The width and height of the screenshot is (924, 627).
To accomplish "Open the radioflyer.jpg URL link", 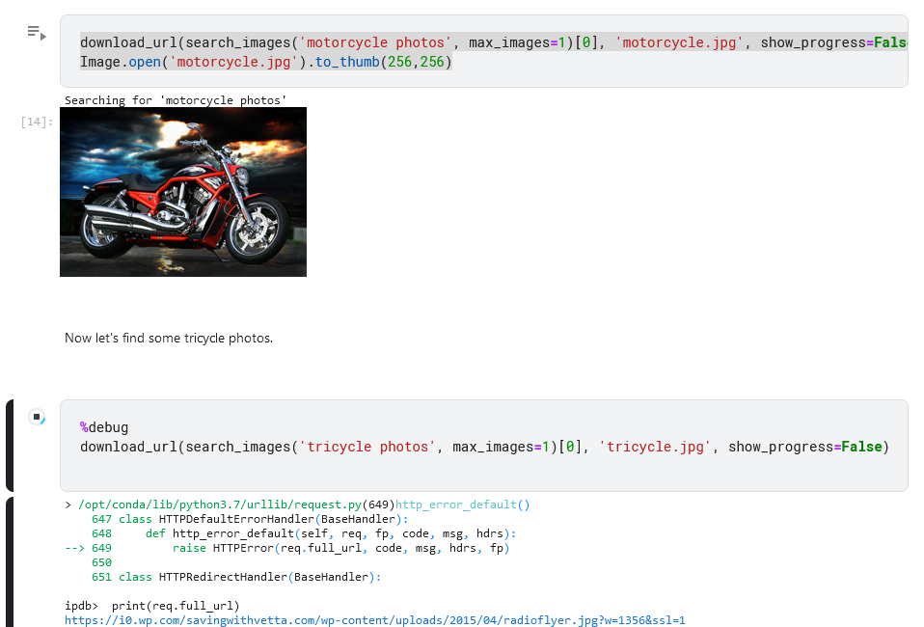I will 375,620.
